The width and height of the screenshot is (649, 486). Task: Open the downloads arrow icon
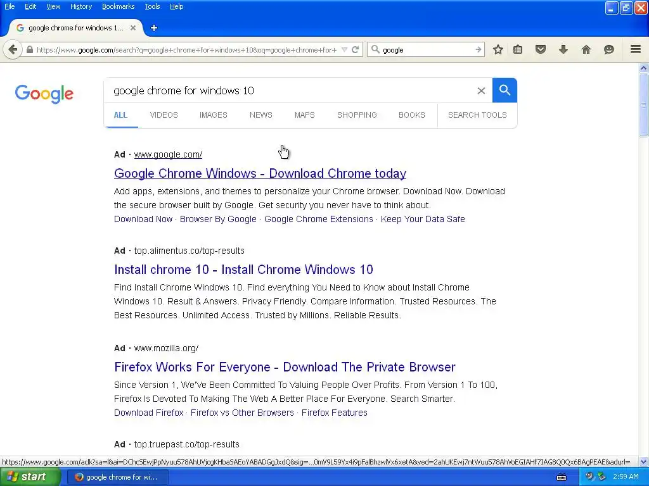pos(563,49)
